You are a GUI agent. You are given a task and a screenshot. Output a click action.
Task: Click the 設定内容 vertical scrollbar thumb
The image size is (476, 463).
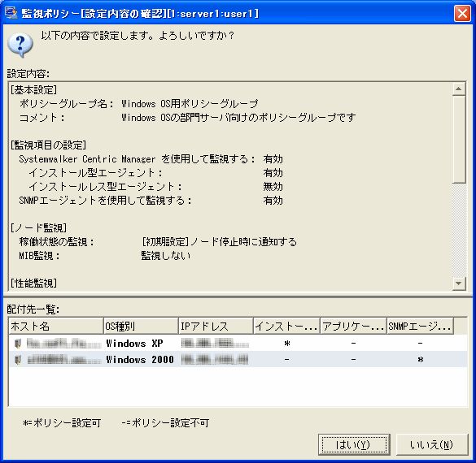coord(459,140)
